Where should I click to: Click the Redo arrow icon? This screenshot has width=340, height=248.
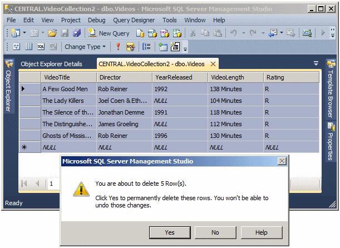coord(253,33)
